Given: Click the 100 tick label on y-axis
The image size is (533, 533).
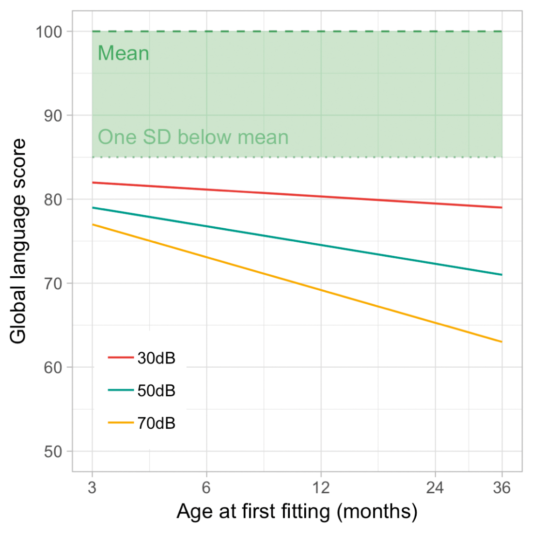Looking at the screenshot, I should (49, 32).
